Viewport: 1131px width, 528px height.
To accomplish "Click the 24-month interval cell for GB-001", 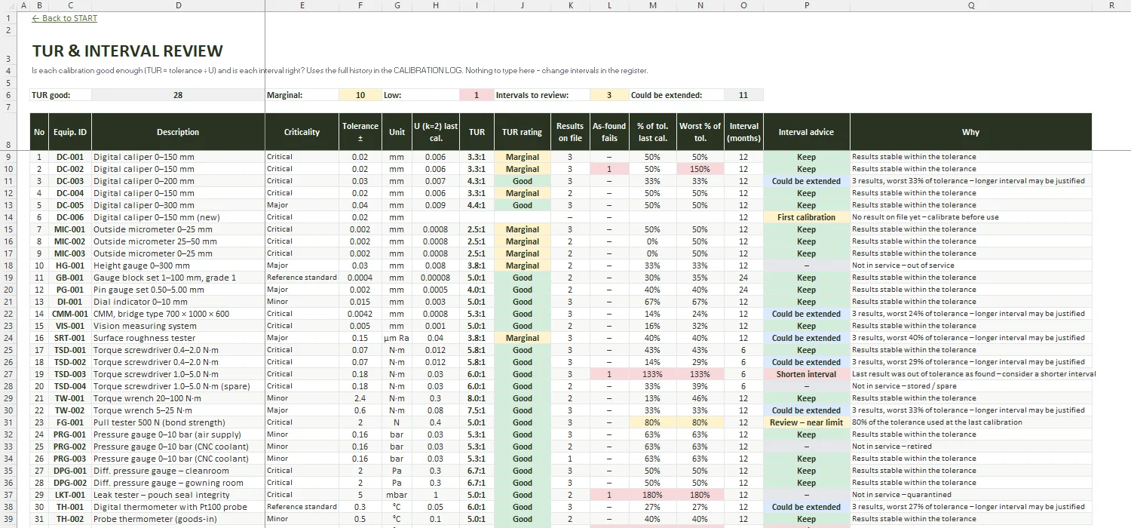I will [743, 278].
